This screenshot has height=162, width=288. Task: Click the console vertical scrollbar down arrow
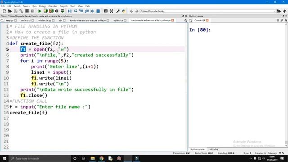point(286,146)
